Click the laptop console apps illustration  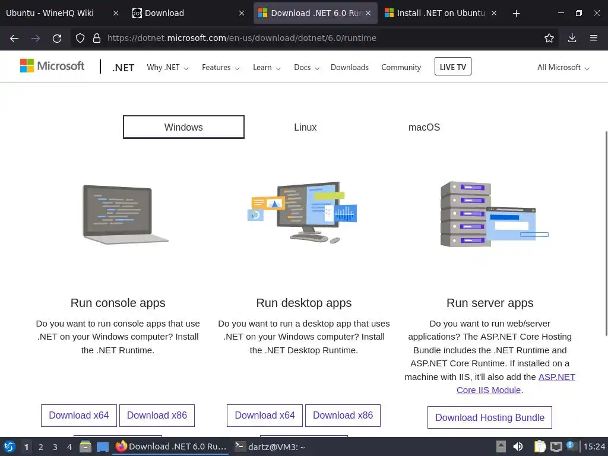(125, 214)
